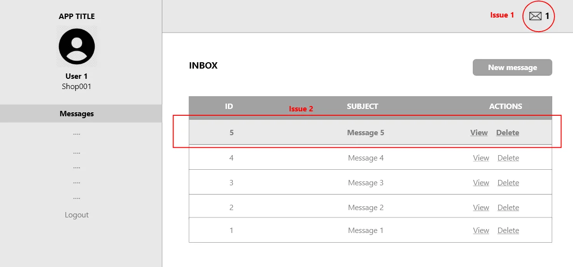Delete Message 1

(508, 231)
